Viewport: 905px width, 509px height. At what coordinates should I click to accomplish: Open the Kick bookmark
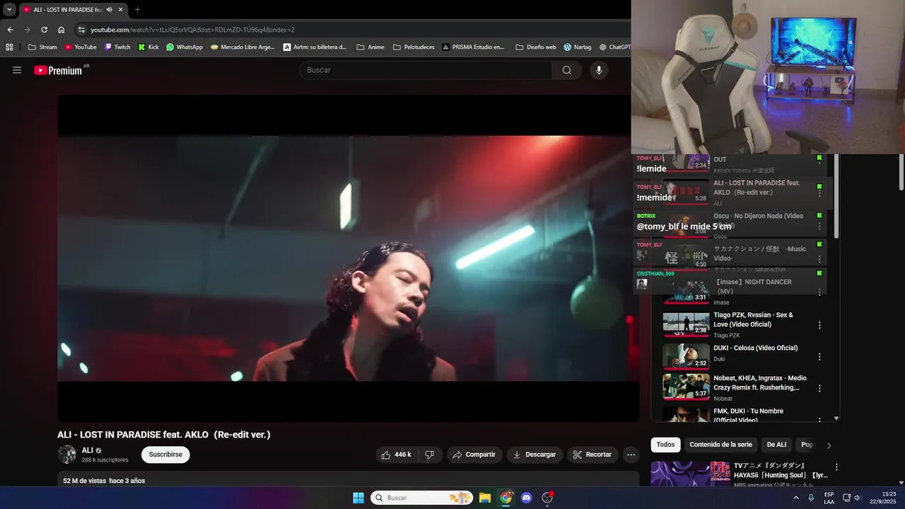pyautogui.click(x=148, y=47)
